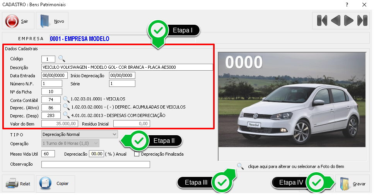This screenshot has height=195, width=374.
Task: Click Deprec. (Desp) code field
Action: coord(51,115)
